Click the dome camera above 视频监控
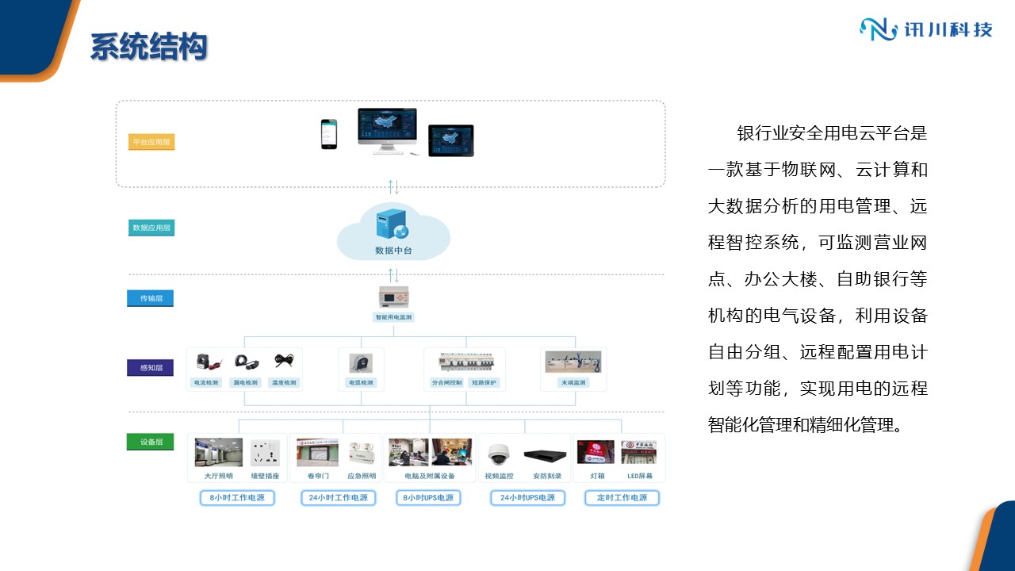 pos(499,454)
